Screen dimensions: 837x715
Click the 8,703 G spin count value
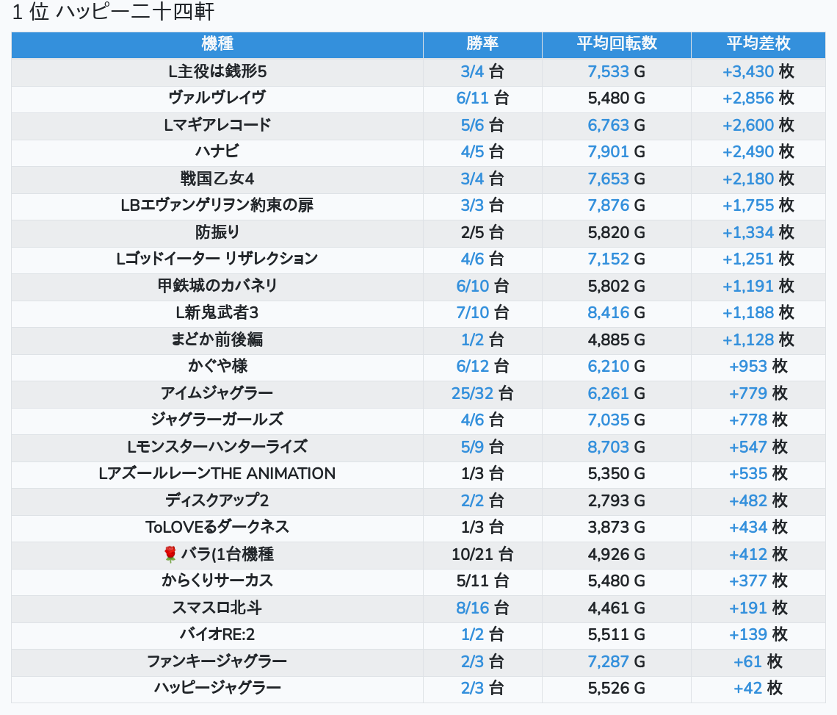[x=609, y=447]
